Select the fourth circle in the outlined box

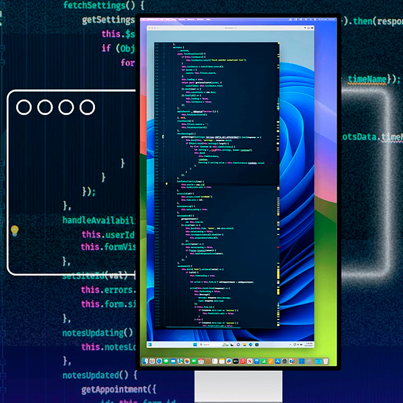tap(87, 107)
